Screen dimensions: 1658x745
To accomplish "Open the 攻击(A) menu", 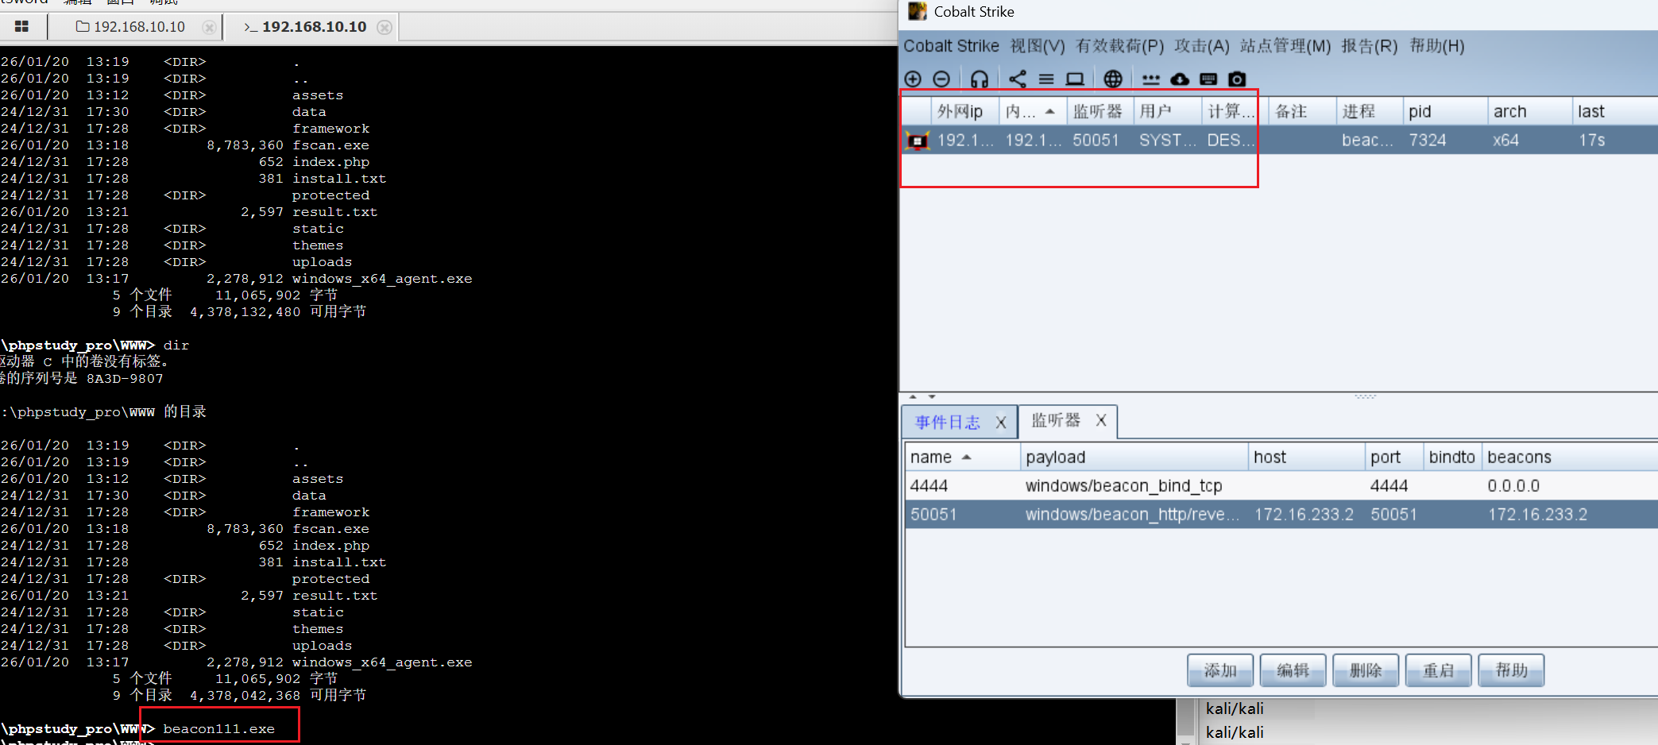I will tap(1202, 46).
